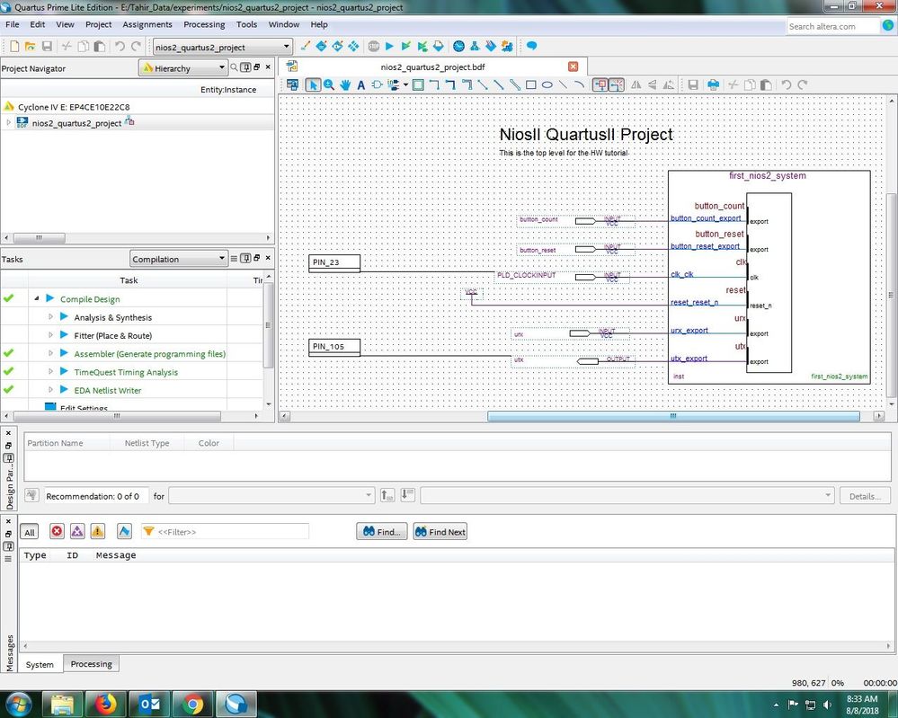
Task: Select the Hand pan tool
Action: pyautogui.click(x=345, y=85)
